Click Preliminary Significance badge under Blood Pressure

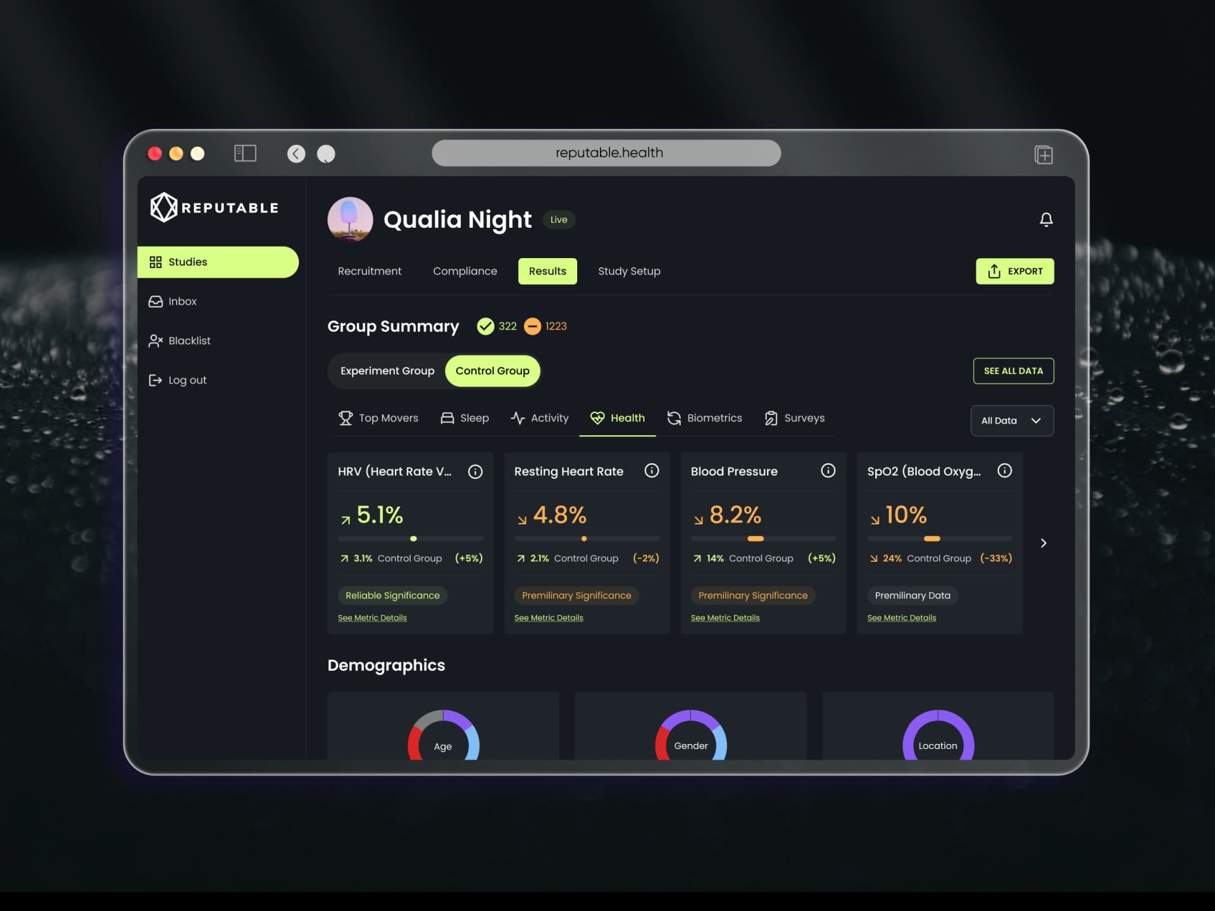[753, 596]
